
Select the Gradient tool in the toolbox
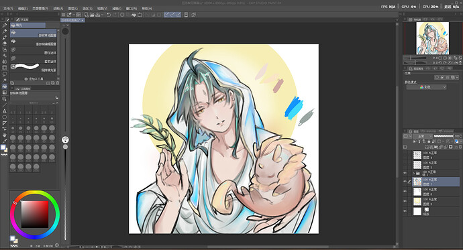[5, 92]
